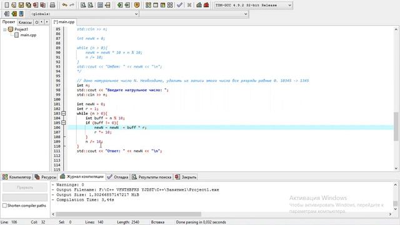
Task: Click compile log scroll left arrow
Action: (53, 214)
